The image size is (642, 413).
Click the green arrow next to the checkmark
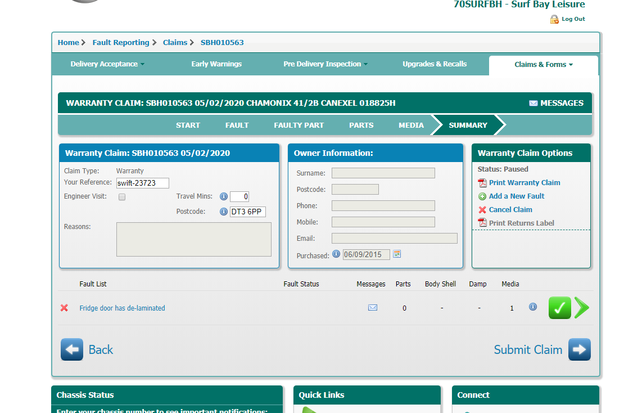(582, 308)
